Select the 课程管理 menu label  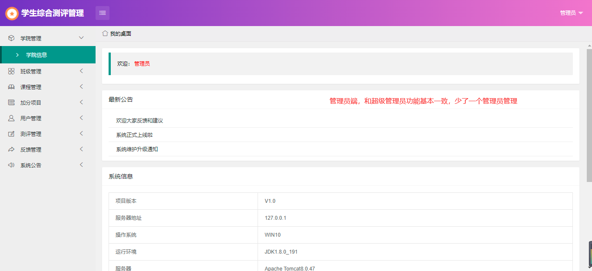31,87
